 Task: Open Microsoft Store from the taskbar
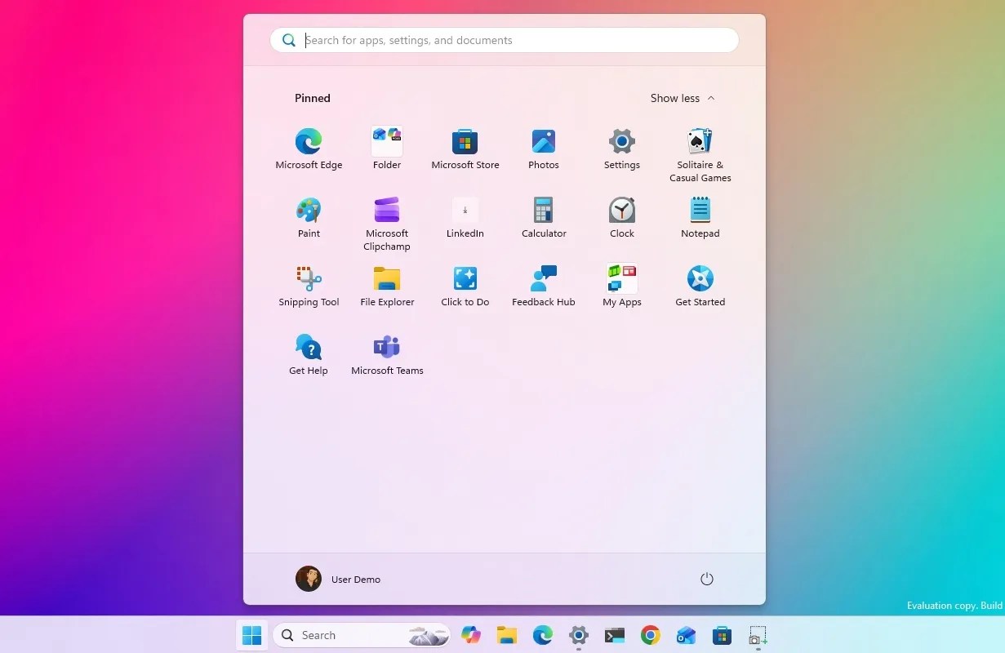(x=722, y=635)
